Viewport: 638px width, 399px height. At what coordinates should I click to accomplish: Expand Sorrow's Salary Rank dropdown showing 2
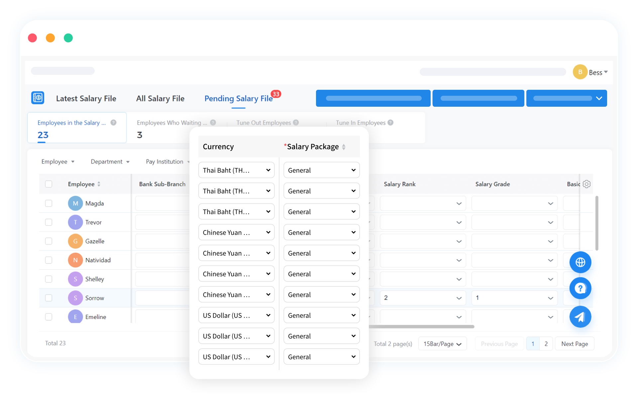tap(422, 298)
